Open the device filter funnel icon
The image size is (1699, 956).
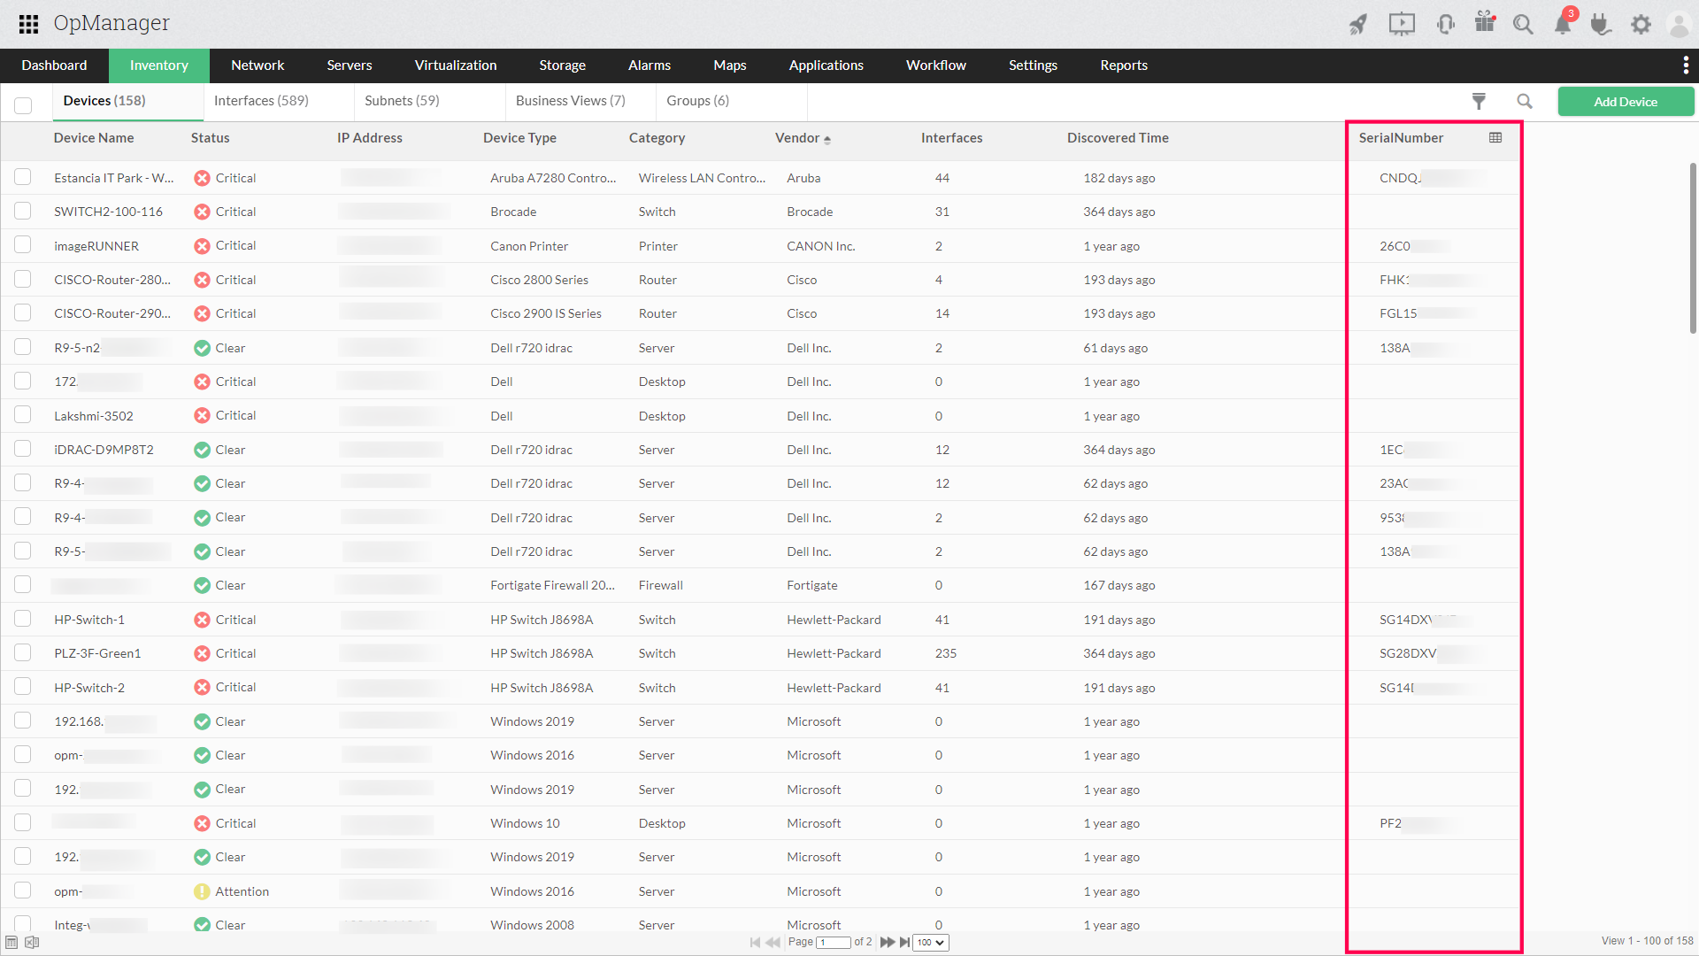tap(1479, 102)
